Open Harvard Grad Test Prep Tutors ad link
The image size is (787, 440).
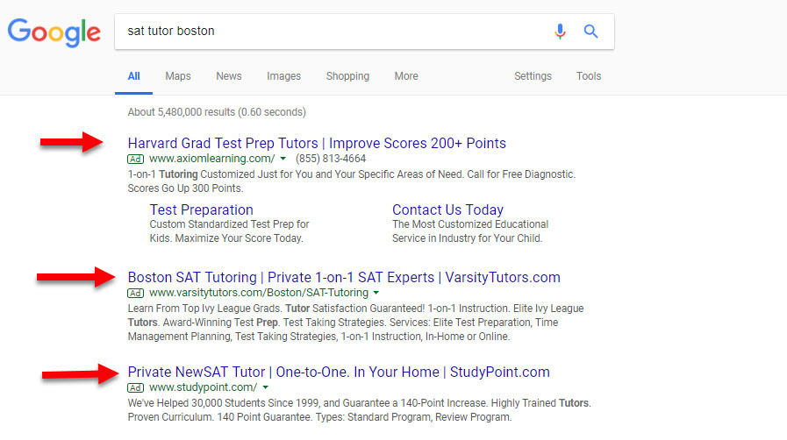[x=317, y=144]
